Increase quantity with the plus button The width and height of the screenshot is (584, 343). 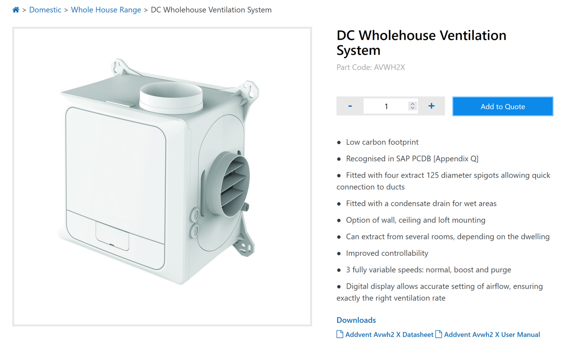tap(431, 106)
